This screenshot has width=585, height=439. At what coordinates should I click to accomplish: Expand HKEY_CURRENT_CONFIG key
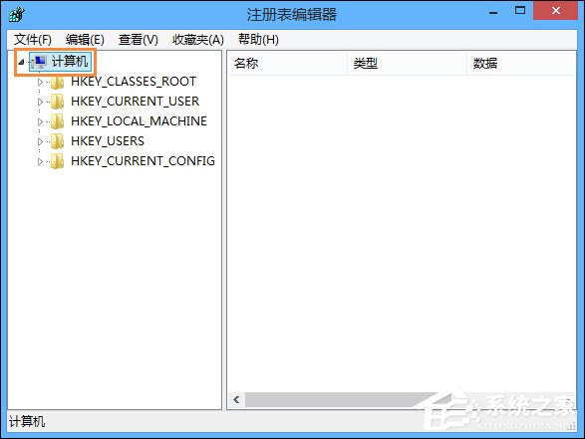coord(40,161)
